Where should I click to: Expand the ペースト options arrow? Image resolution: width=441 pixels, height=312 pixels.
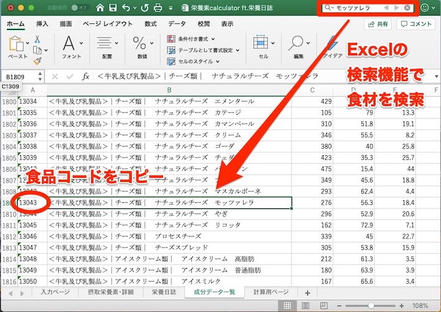click(28, 43)
